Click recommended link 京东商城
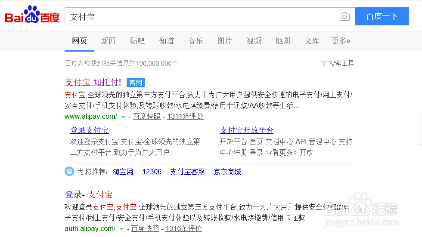Viewport: 422px width, 237px height. [x=228, y=172]
